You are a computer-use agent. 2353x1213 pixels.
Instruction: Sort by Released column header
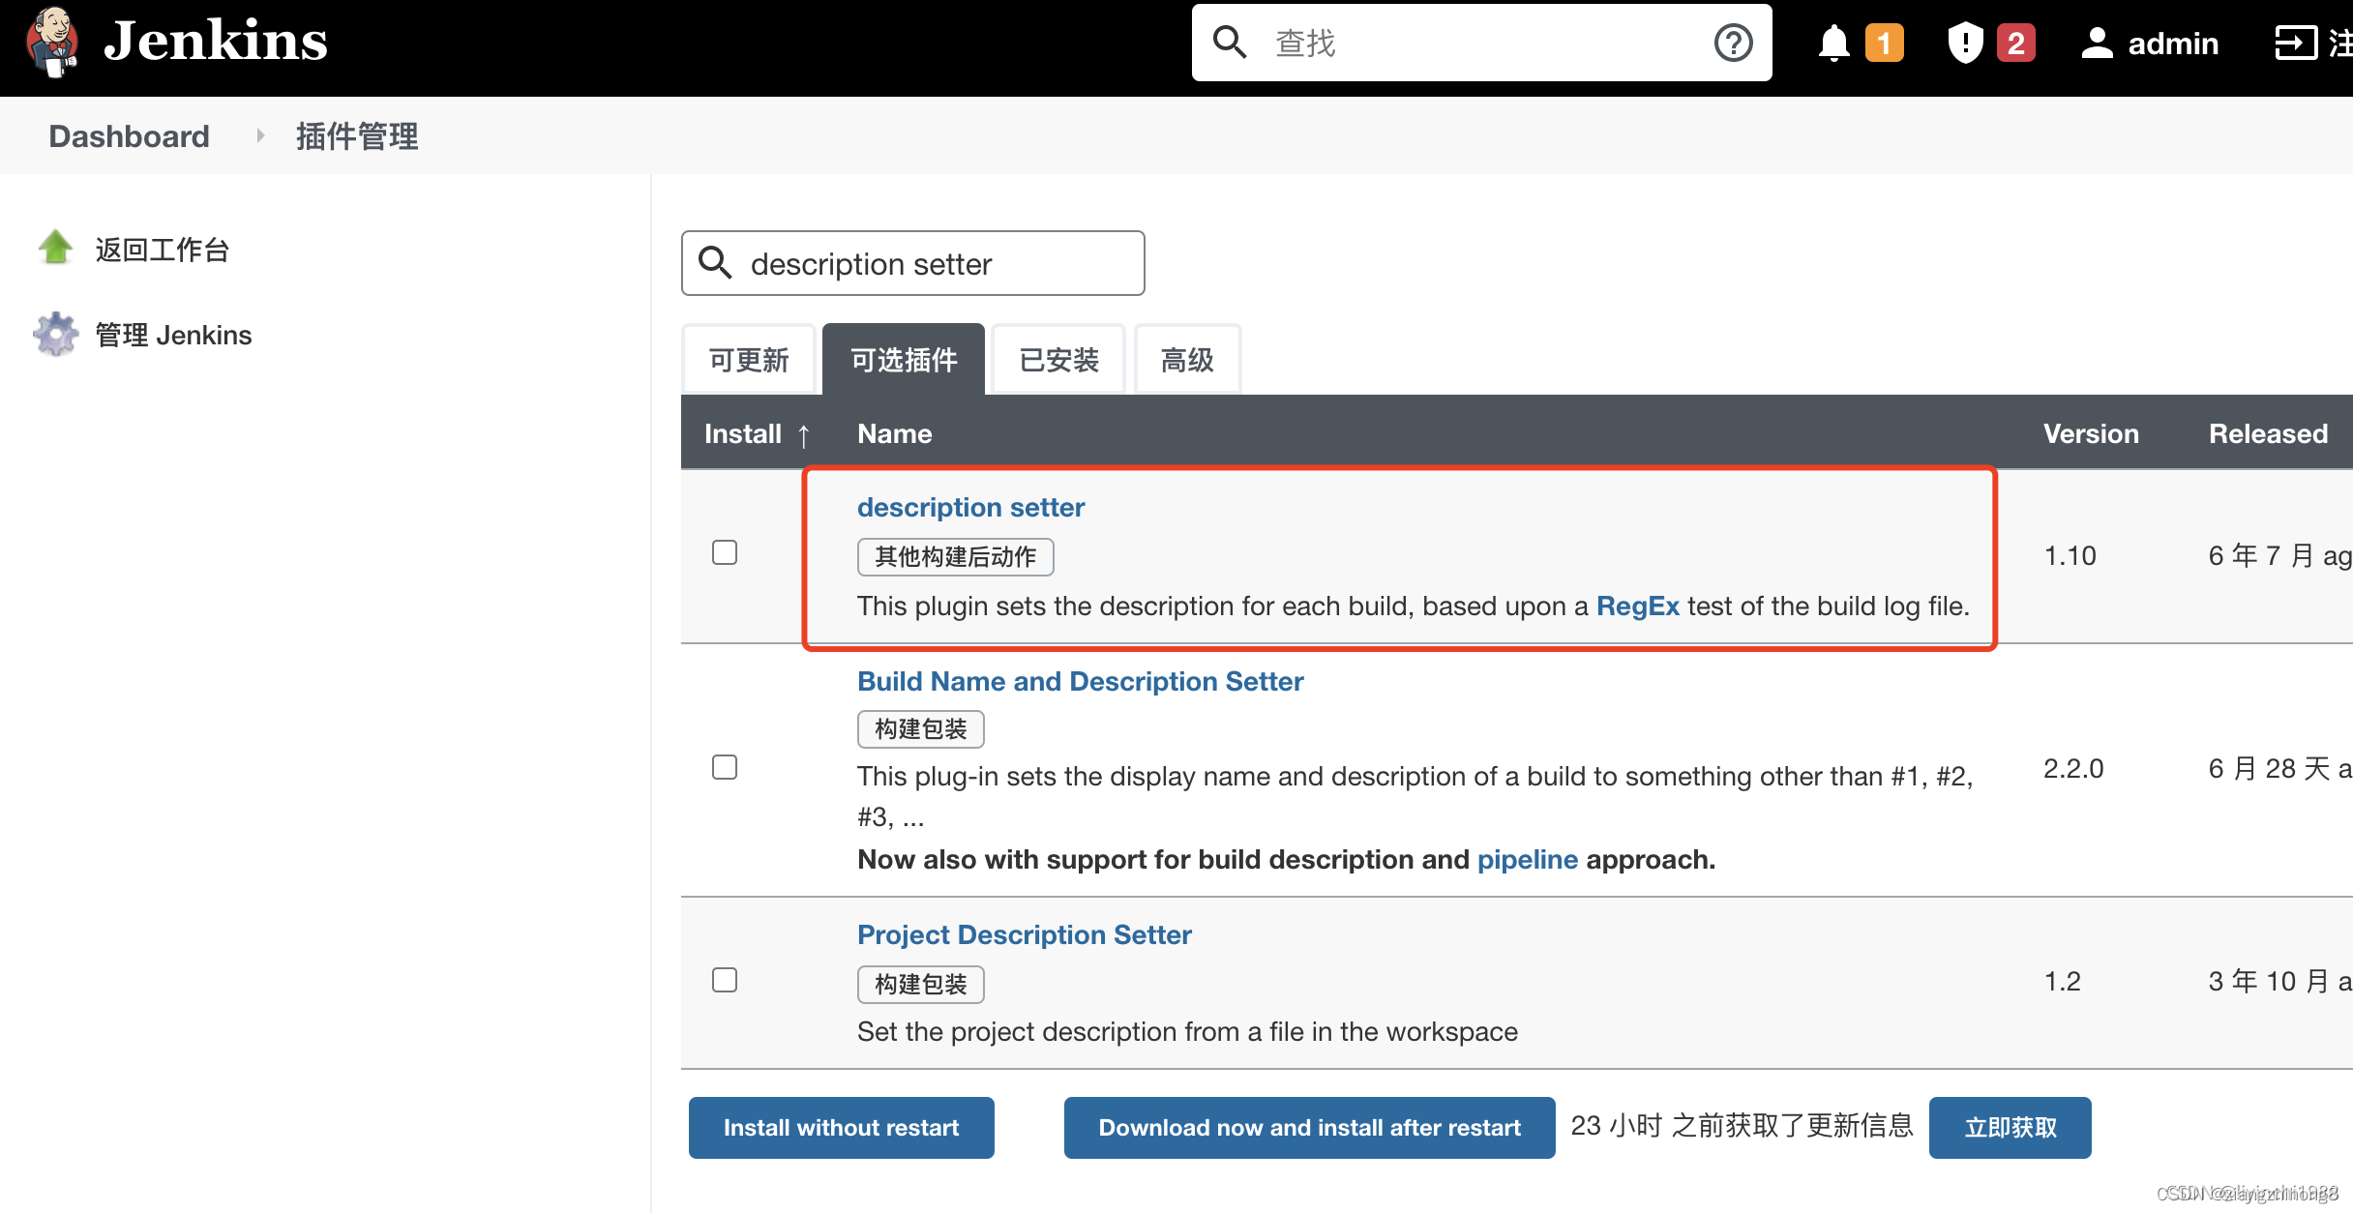click(x=2268, y=433)
